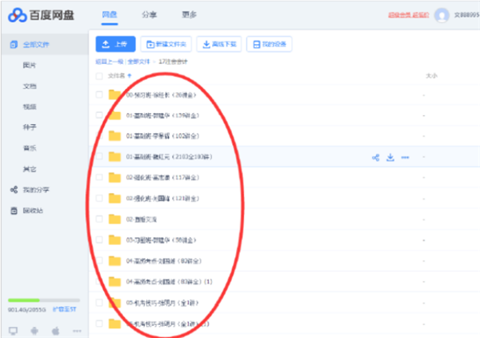Click the 回收站 recycle bin icon
480x338 pixels.
click(14, 211)
